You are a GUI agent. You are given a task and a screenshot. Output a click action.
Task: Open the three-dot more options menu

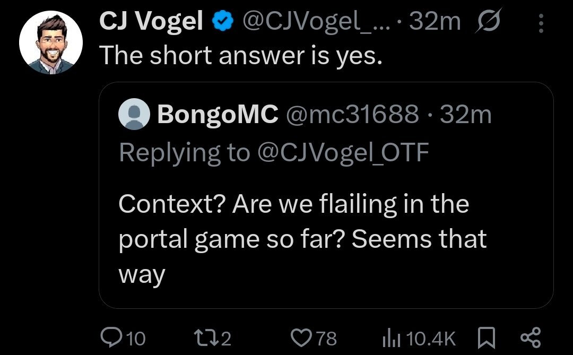coord(541,23)
